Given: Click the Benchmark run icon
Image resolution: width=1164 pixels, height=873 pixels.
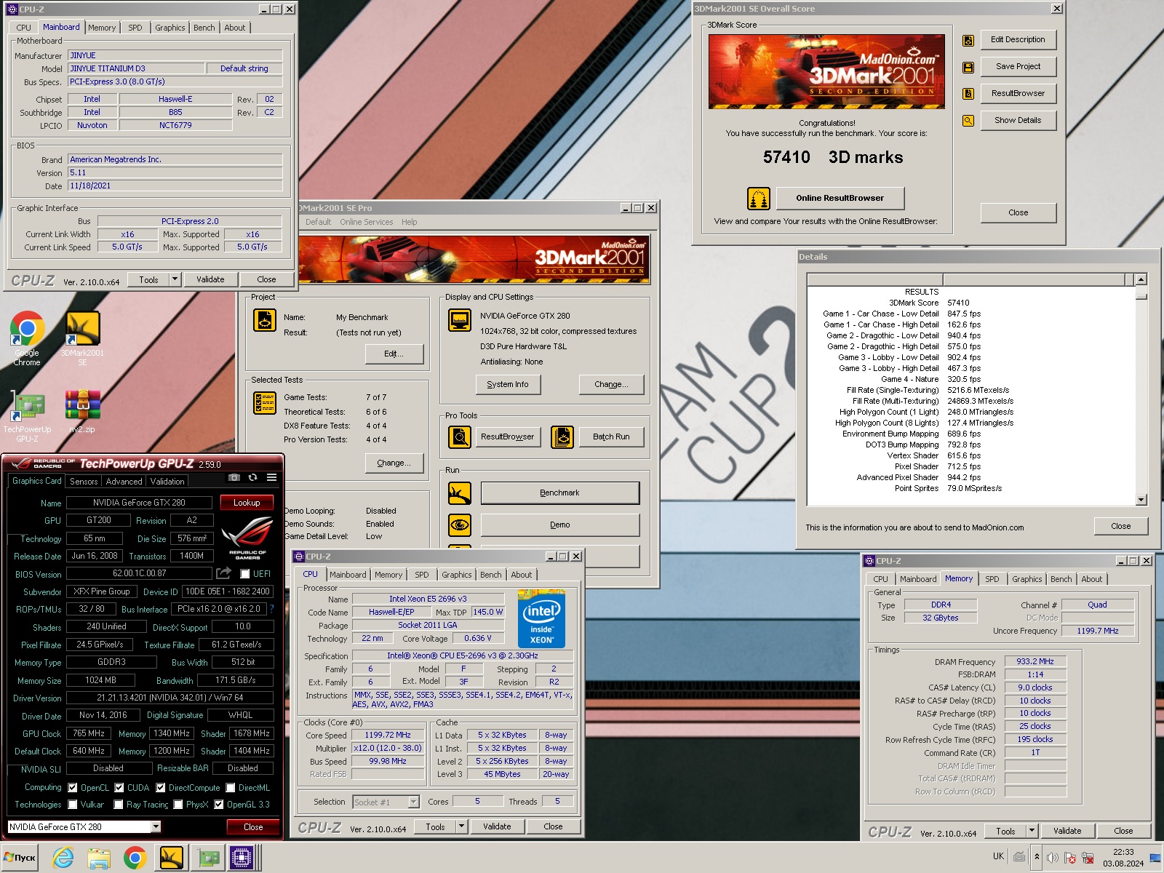Looking at the screenshot, I should tap(460, 493).
